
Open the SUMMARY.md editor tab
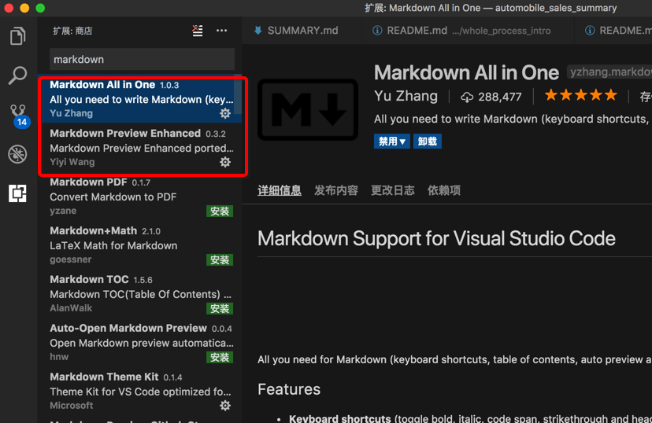pos(302,31)
